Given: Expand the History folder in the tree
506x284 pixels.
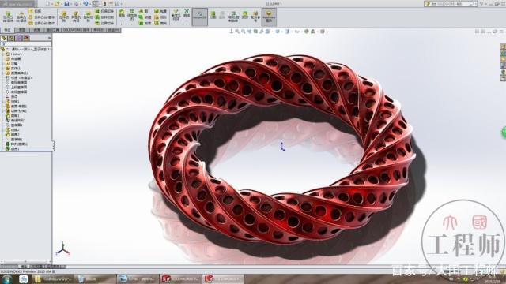Looking at the screenshot, I should click(3, 54).
